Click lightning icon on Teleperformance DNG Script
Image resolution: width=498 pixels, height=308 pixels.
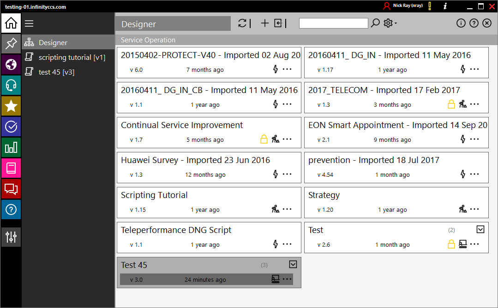[x=276, y=244]
